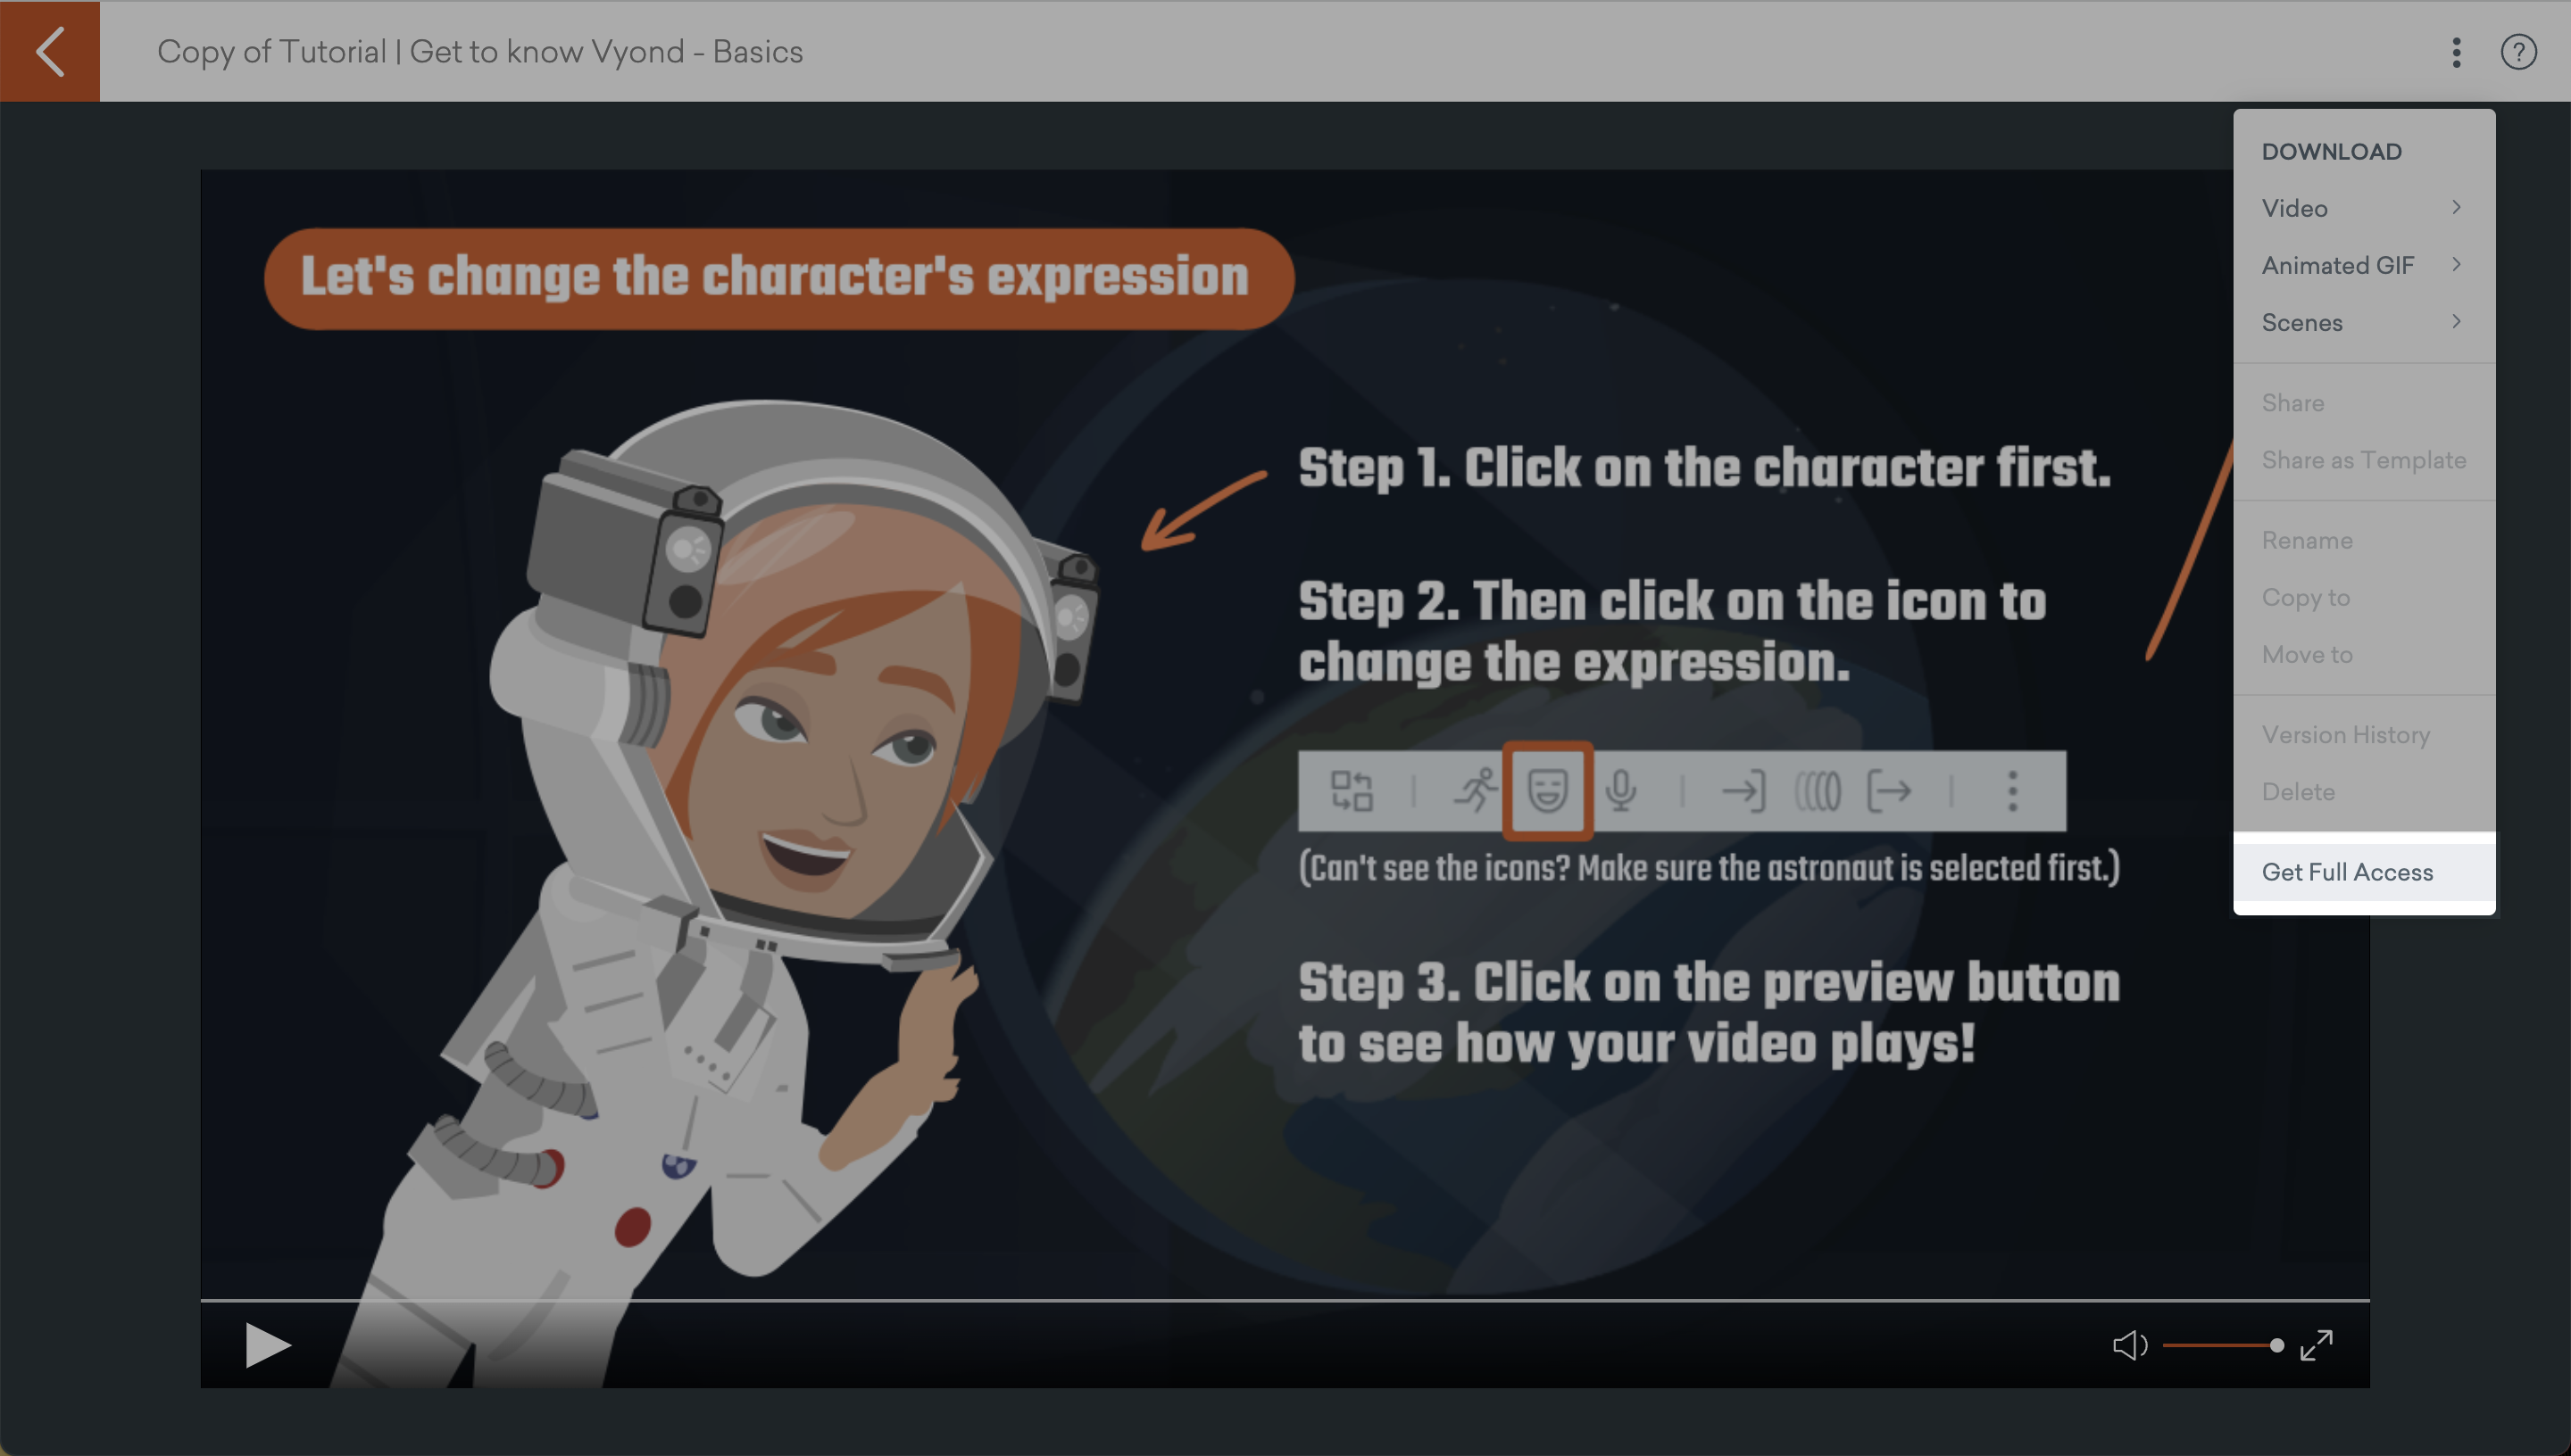Image resolution: width=2571 pixels, height=1456 pixels.
Task: Enter fullscreen video mode
Action: tap(2316, 1345)
